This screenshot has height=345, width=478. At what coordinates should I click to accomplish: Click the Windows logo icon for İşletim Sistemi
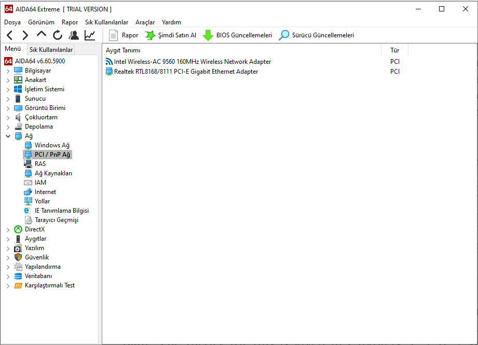pos(18,89)
